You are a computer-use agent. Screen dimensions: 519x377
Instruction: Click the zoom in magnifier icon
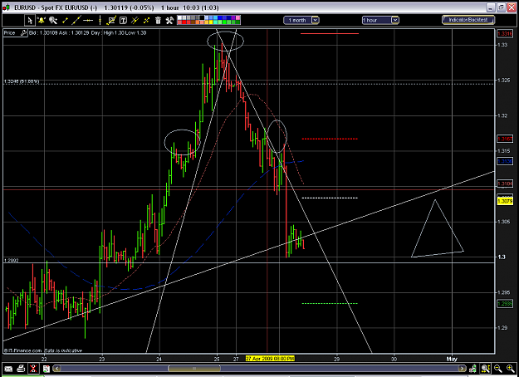click(511, 368)
